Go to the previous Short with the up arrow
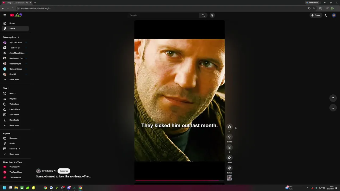Image resolution: width=340 pixels, height=191 pixels. pos(333,98)
